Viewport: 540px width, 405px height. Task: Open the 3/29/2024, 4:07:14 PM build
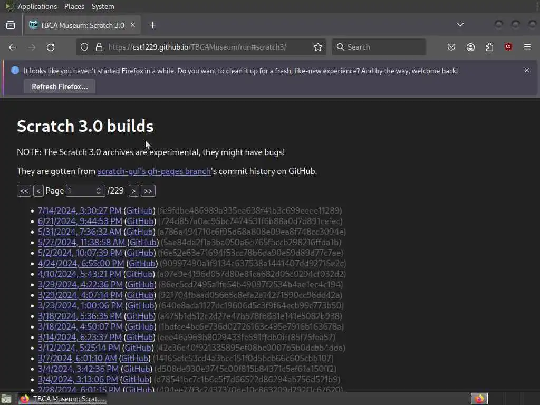80,295
